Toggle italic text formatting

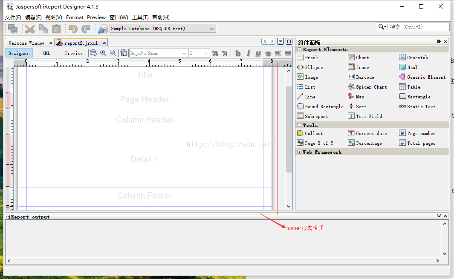[248, 53]
